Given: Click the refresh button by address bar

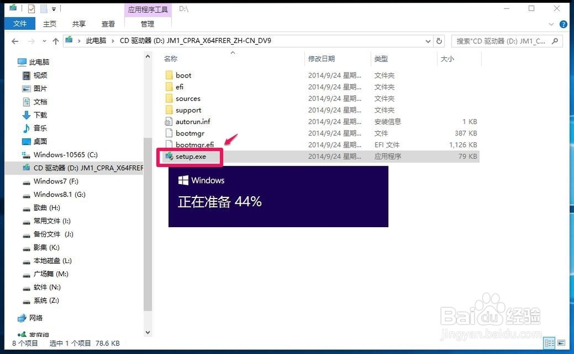Looking at the screenshot, I should pyautogui.click(x=439, y=41).
